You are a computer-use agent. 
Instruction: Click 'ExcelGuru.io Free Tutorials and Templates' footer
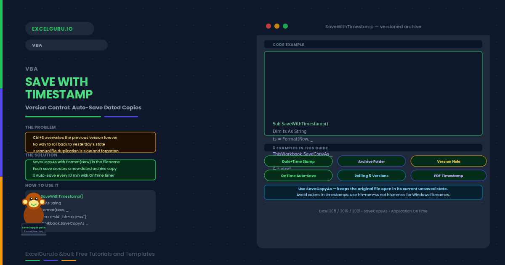90,254
